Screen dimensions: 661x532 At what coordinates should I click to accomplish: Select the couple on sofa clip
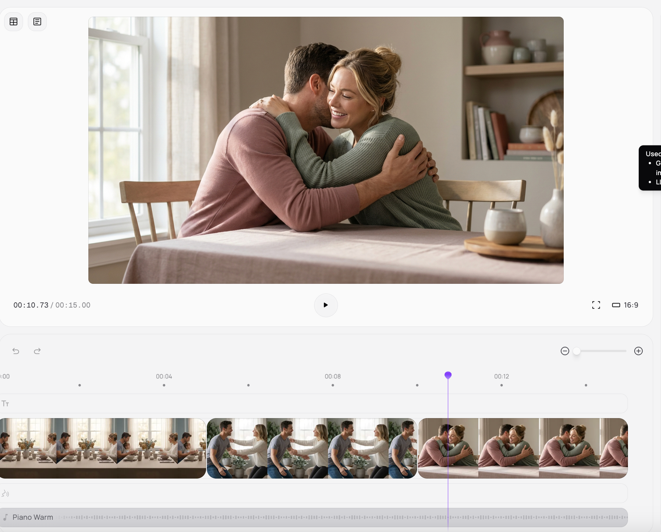pos(312,448)
